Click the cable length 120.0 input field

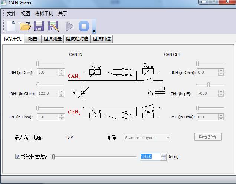[150, 157]
